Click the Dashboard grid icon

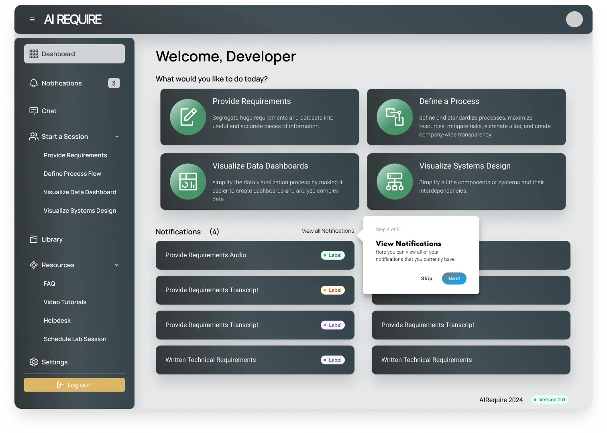[34, 54]
